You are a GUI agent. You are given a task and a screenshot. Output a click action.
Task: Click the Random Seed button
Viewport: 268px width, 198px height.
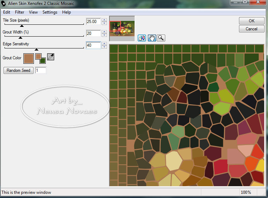pos(19,70)
